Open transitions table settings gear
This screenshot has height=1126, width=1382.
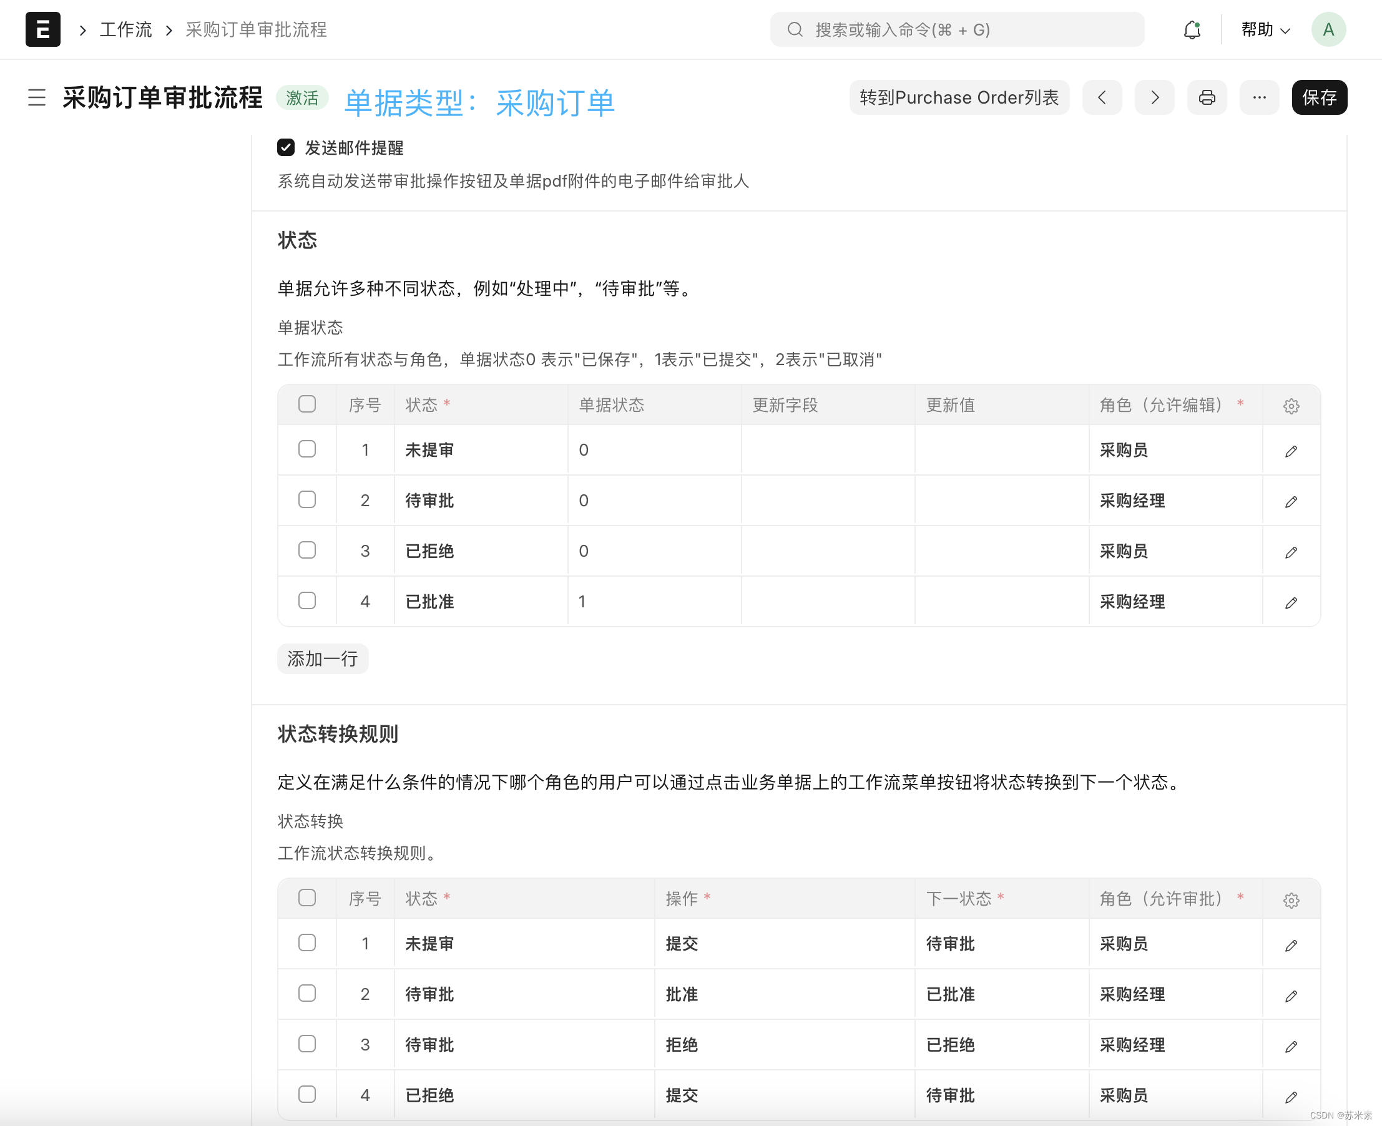coord(1291,900)
